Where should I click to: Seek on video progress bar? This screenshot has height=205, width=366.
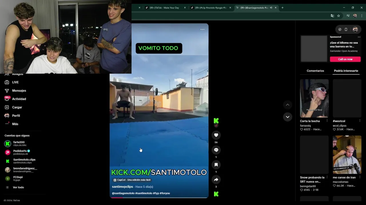tap(159, 197)
